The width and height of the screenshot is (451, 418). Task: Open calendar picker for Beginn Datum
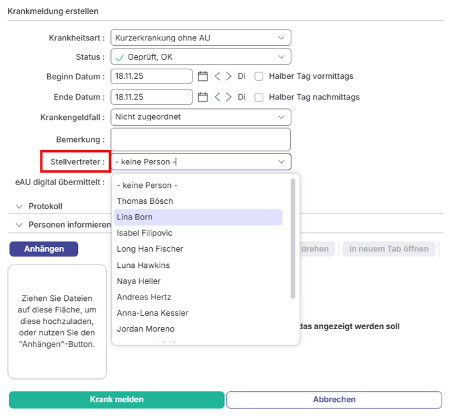(x=203, y=77)
